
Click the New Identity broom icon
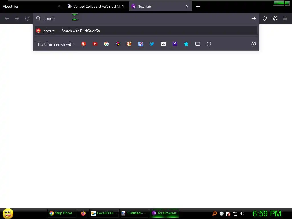(x=275, y=18)
